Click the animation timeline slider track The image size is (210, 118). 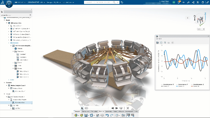click(x=97, y=108)
